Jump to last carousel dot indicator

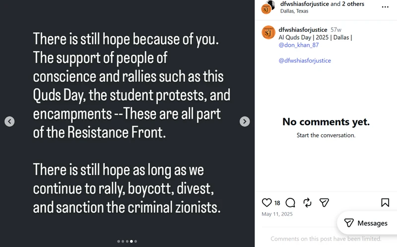(135, 242)
